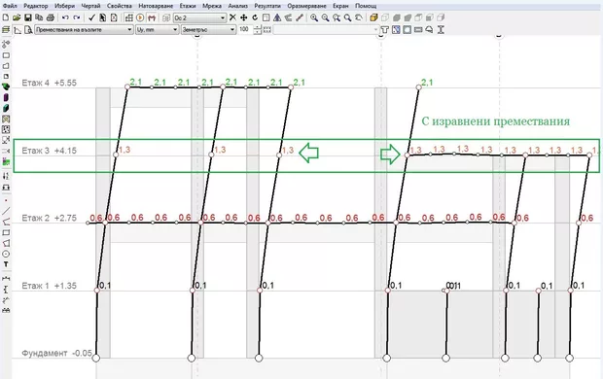Click the Save floppy disk icon
603x379 pixels.
[x=27, y=17]
